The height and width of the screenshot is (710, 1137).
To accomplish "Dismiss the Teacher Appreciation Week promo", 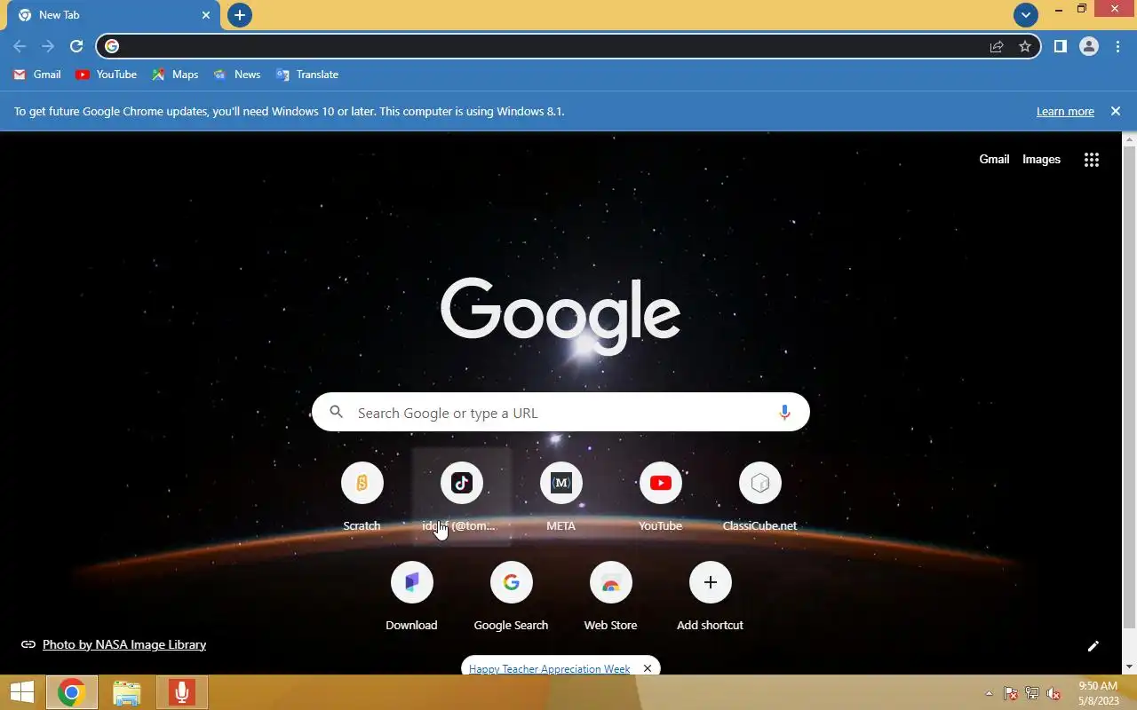I will (648, 668).
